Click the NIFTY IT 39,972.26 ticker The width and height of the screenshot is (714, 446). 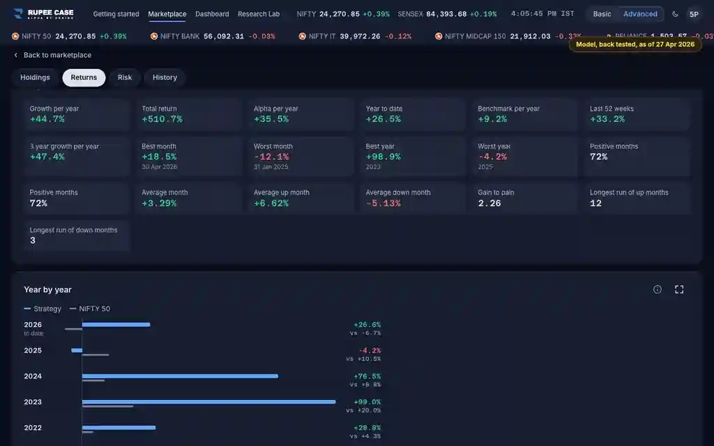[355, 36]
